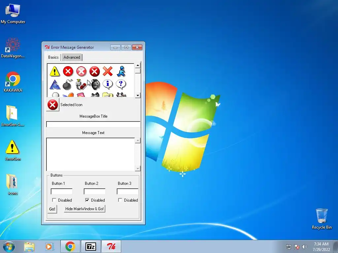Select the Recycle Bin icon
This screenshot has height=253, width=338.
[x=321, y=219]
